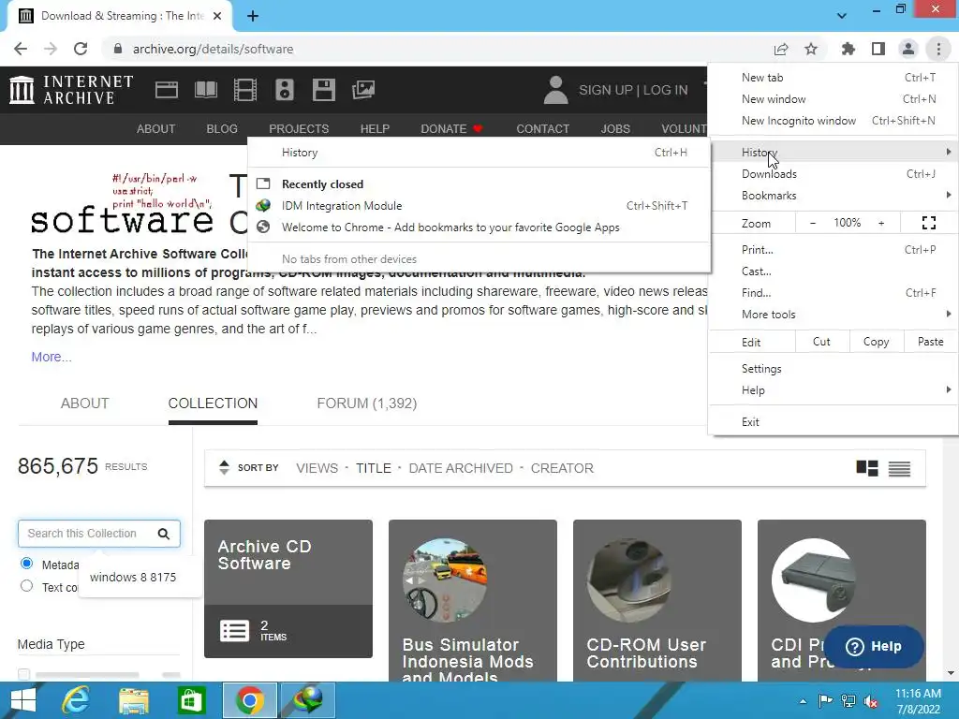Expand the More tools submenu
This screenshot has width=959, height=719.
833,315
